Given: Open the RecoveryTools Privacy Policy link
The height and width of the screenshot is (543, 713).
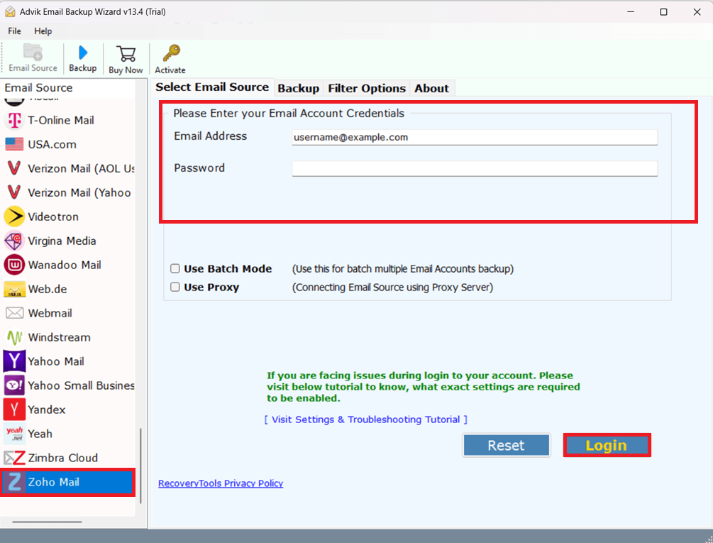Looking at the screenshot, I should 221,483.
